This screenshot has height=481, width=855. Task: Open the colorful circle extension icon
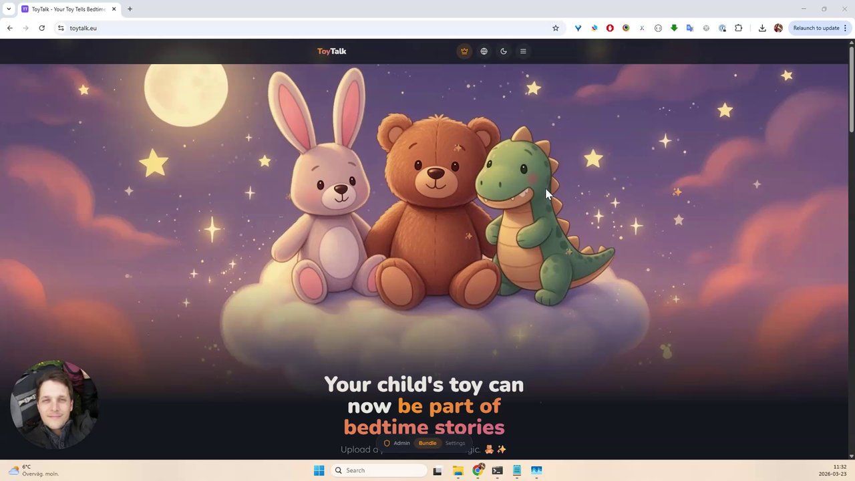[626, 28]
